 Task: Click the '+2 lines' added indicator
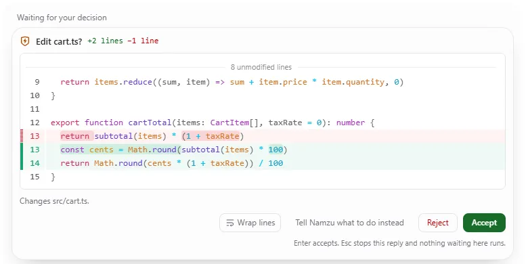click(106, 41)
